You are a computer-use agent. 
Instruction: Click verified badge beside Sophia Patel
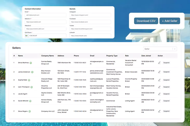[29, 80]
